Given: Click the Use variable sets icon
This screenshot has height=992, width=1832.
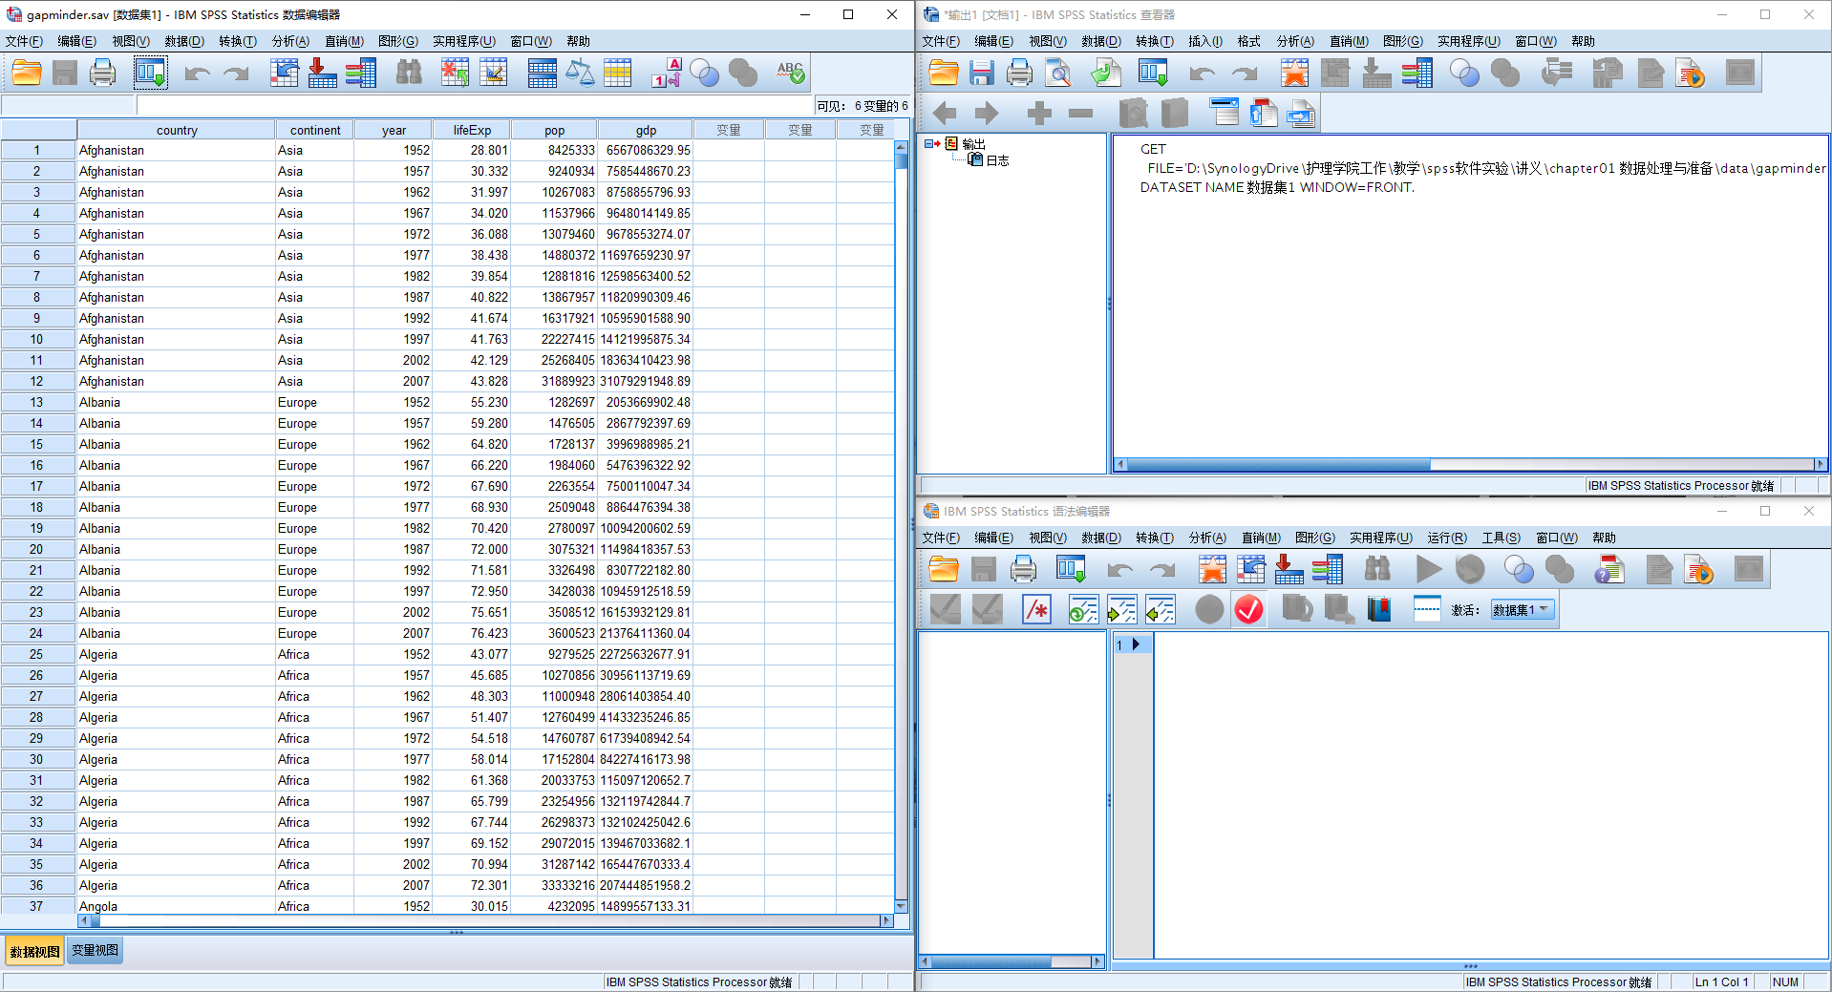Looking at the screenshot, I should (x=704, y=73).
